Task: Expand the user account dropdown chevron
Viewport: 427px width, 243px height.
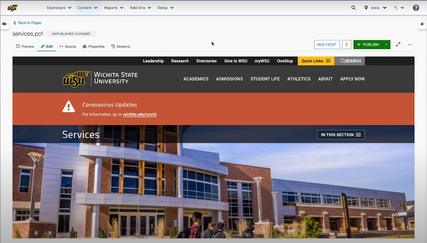Action: [402, 8]
